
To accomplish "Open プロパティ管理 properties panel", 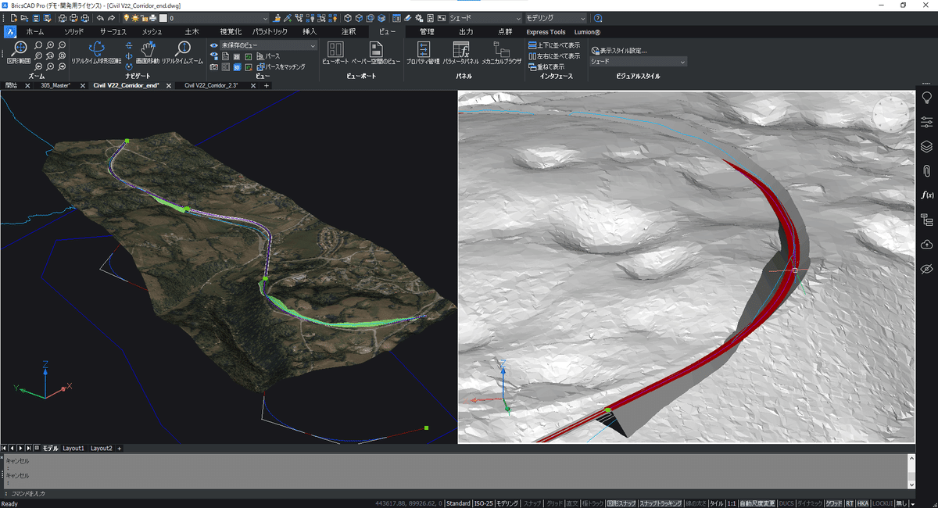I will 423,51.
